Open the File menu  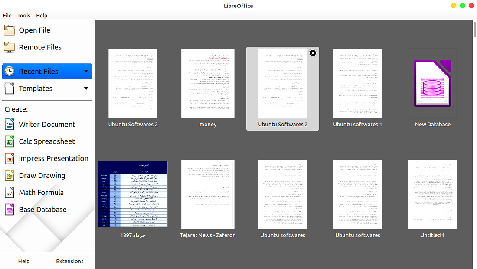coord(7,16)
